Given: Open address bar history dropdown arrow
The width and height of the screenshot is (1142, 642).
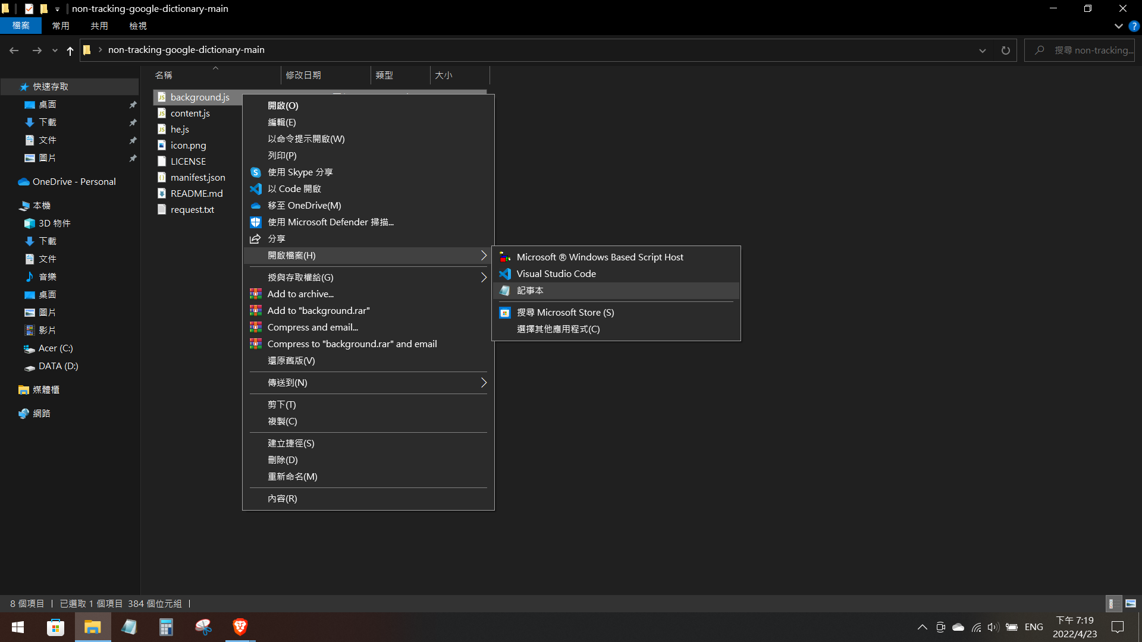Looking at the screenshot, I should [982, 51].
